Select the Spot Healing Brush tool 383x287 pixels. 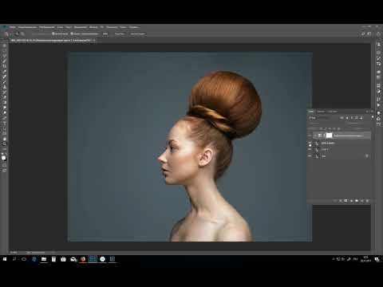tap(5, 77)
